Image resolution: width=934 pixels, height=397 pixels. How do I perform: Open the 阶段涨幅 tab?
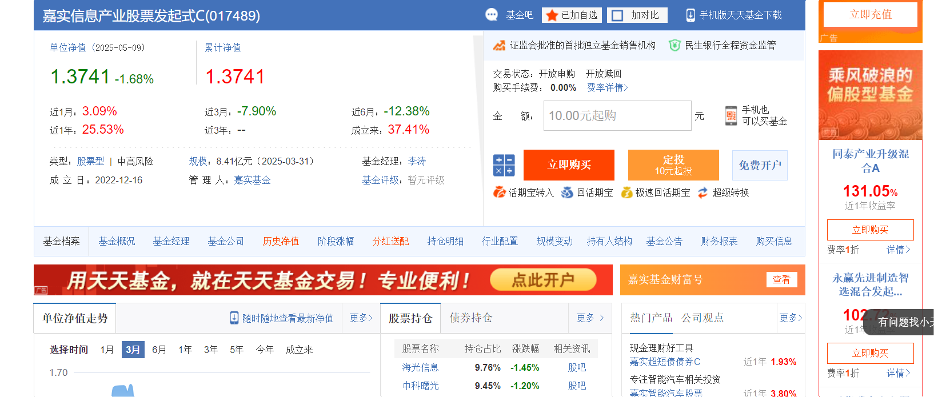tap(336, 241)
